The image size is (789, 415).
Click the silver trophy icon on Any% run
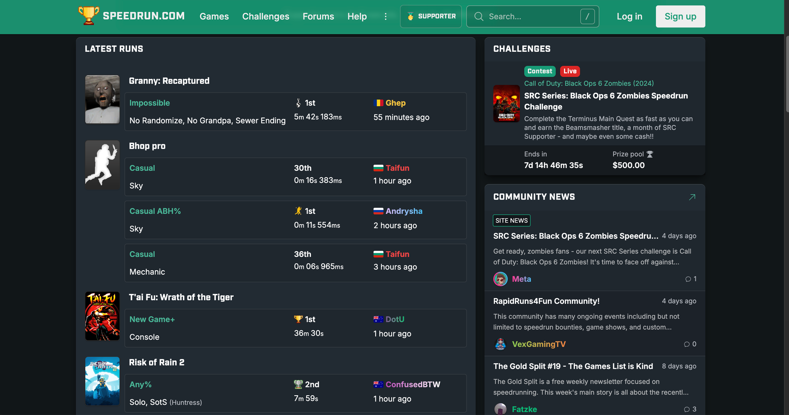(298, 384)
